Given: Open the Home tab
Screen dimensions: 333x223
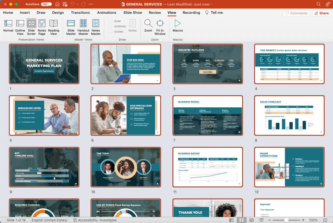Looking at the screenshot, I should pos(8,13).
